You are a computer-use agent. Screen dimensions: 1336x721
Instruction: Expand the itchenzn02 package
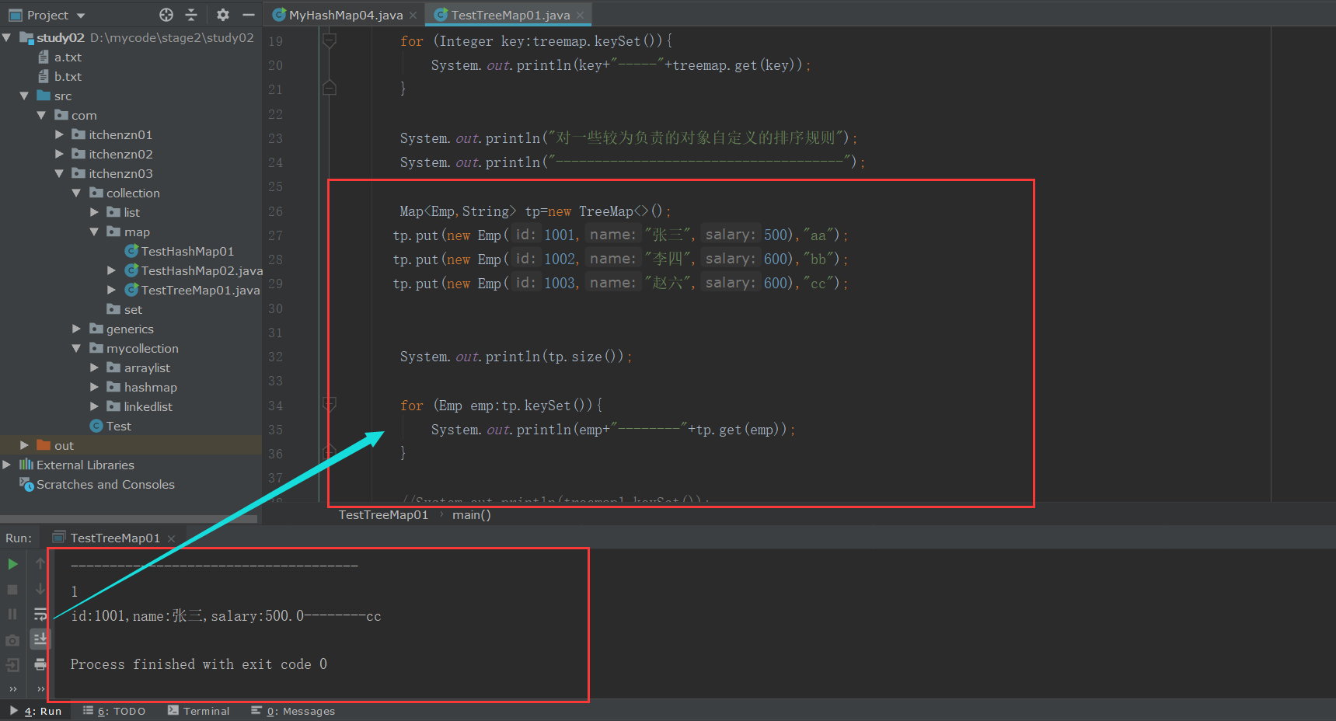point(59,154)
